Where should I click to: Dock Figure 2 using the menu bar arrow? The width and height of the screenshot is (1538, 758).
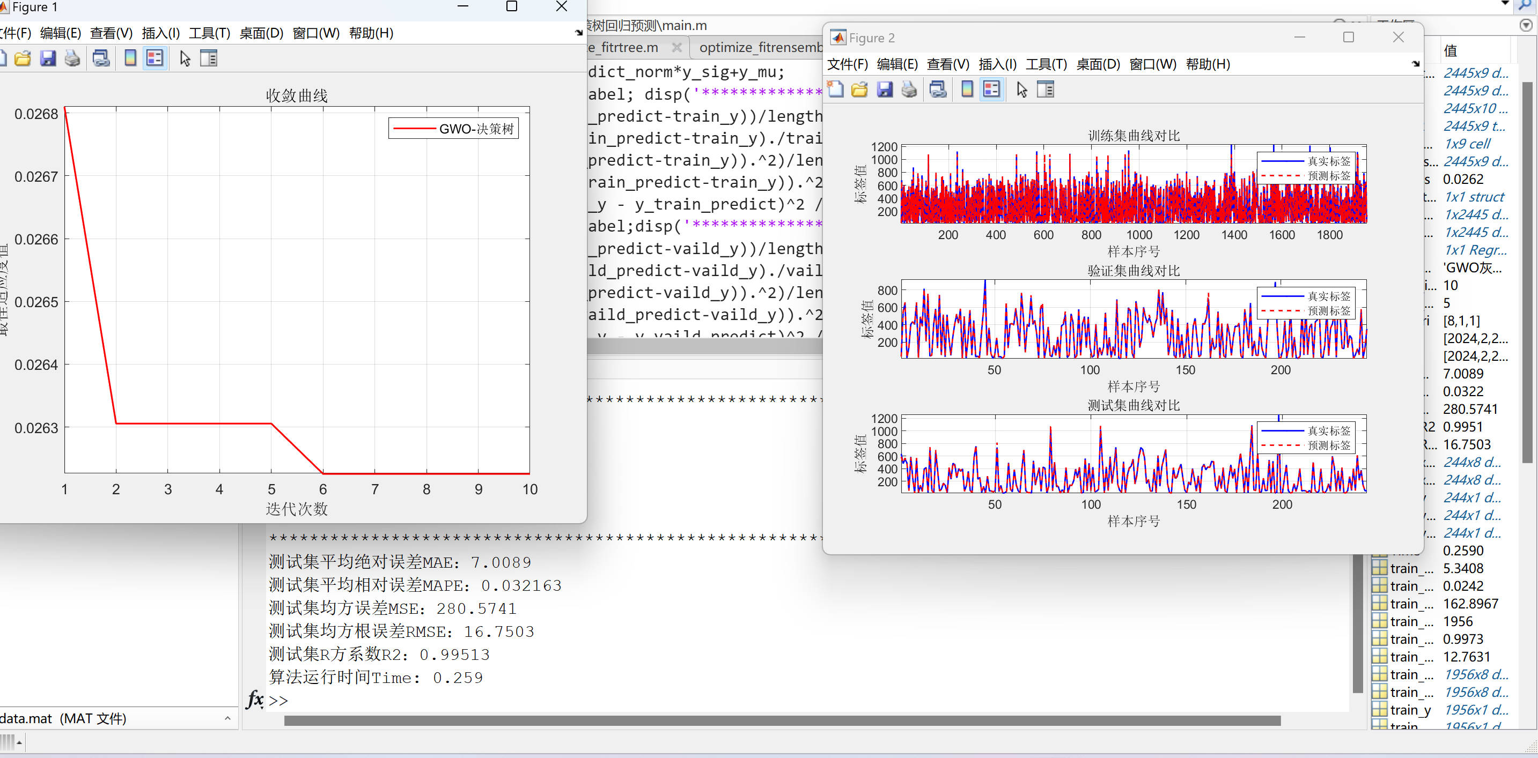[1416, 64]
